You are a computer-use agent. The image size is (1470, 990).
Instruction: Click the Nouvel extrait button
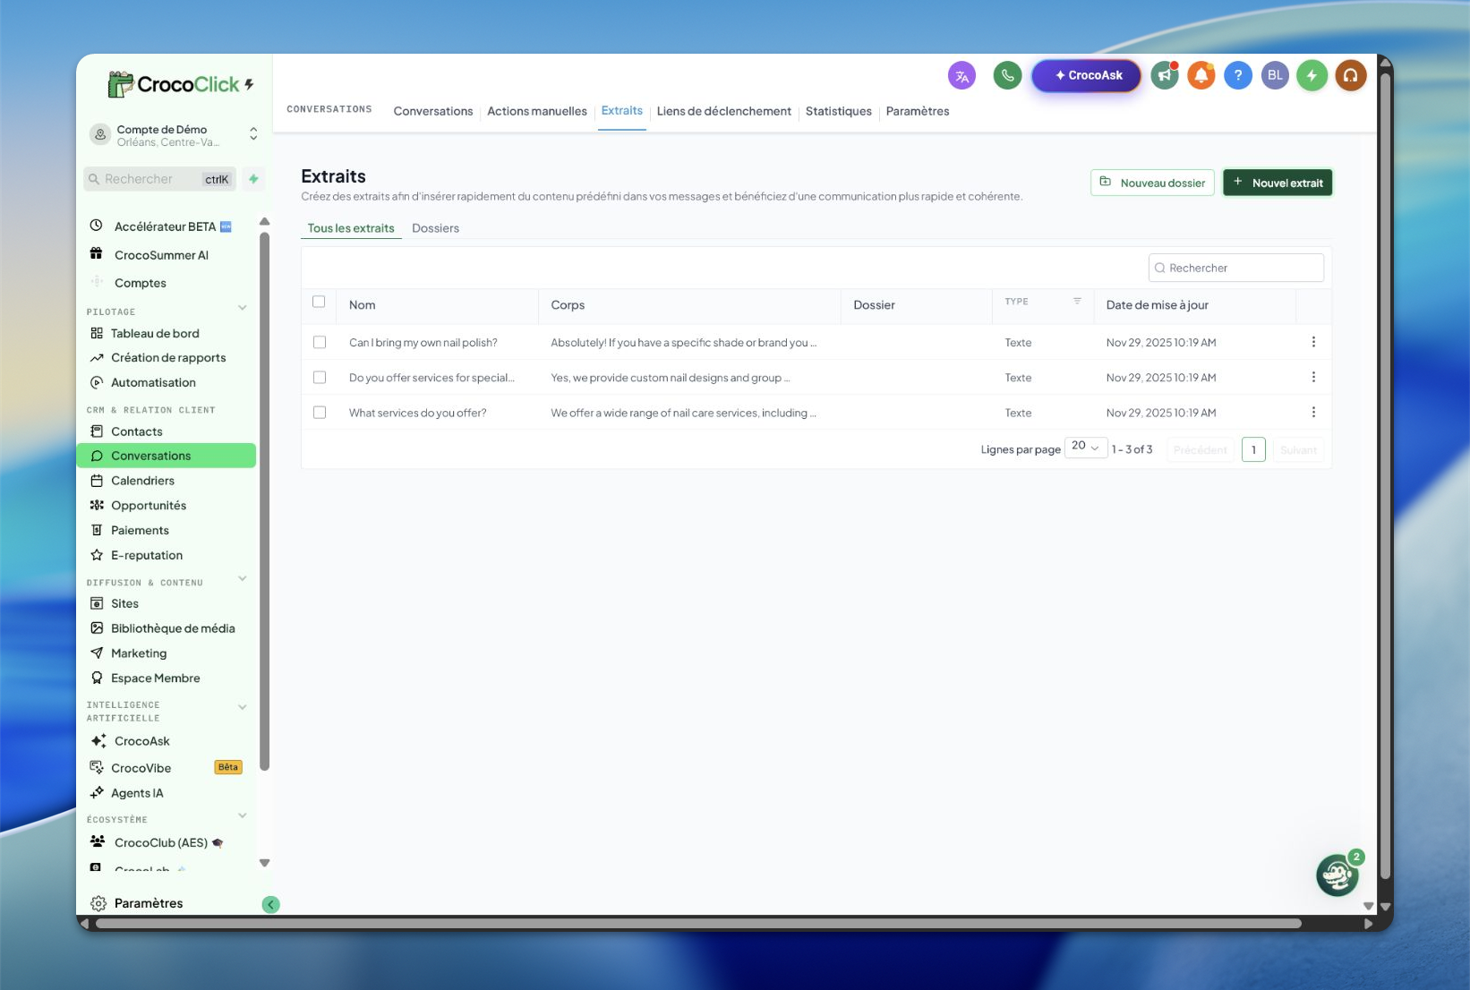point(1278,183)
